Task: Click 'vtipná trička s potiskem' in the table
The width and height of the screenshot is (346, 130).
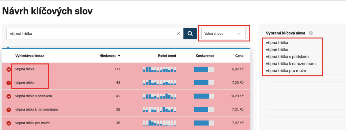Action: tap(33, 96)
